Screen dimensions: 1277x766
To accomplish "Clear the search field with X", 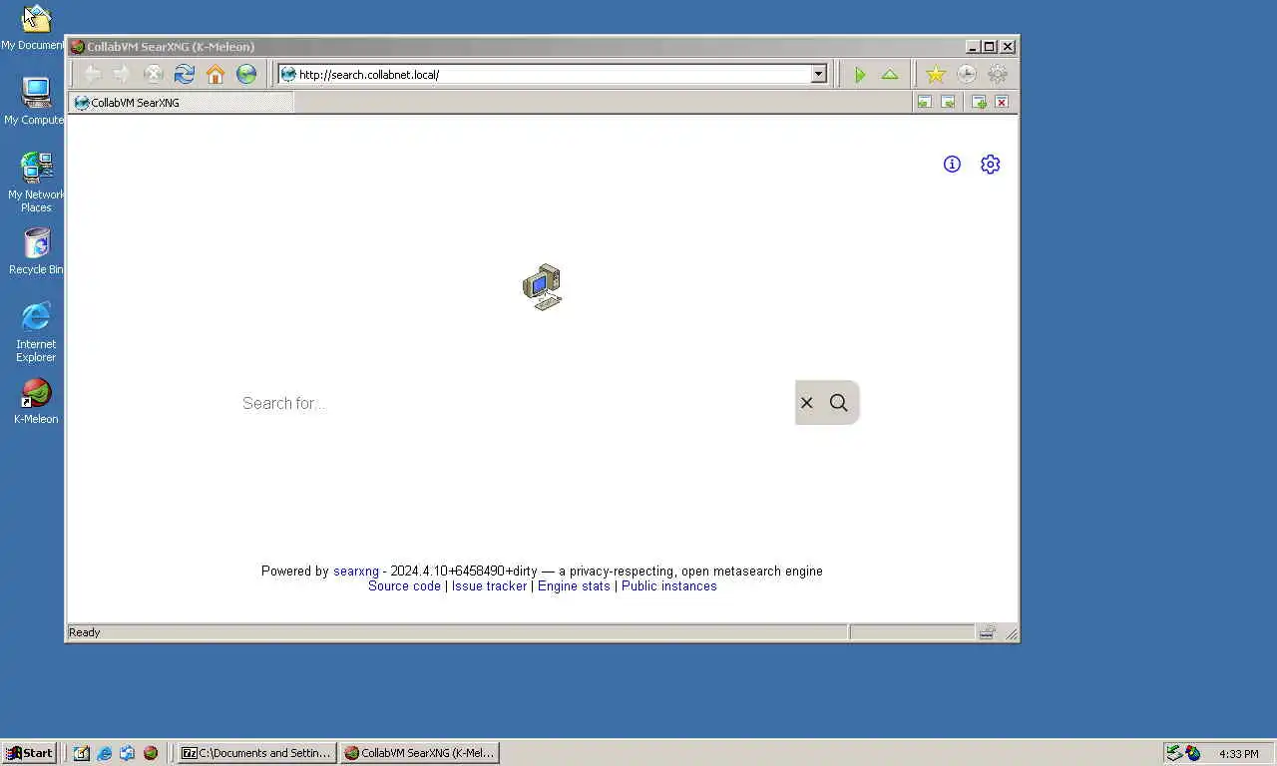I will pyautogui.click(x=806, y=403).
